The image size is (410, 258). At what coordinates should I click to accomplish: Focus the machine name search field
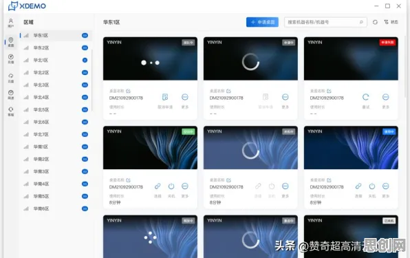pos(325,22)
